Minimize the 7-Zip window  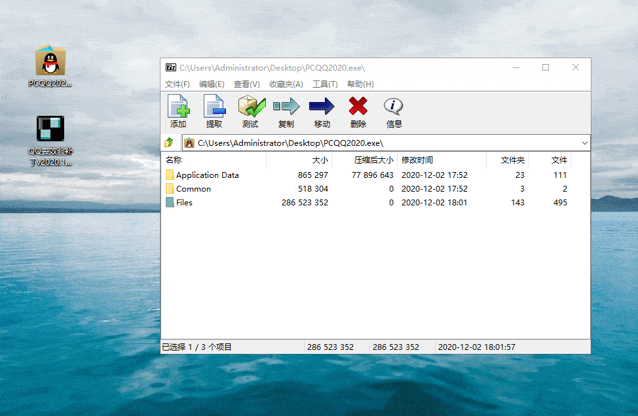pyautogui.click(x=516, y=67)
